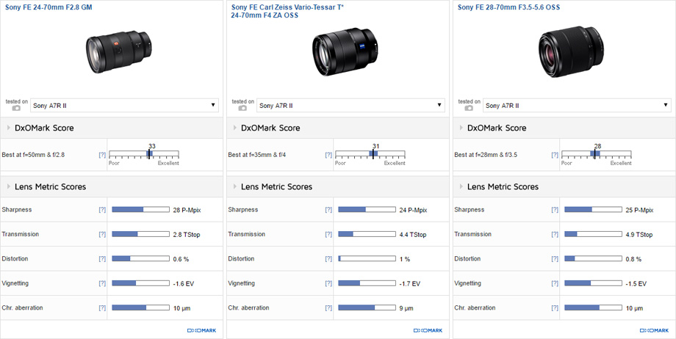The width and height of the screenshot is (676, 339).
Task: Click the '-1.7 EV' vignetting value
Action: pos(410,284)
